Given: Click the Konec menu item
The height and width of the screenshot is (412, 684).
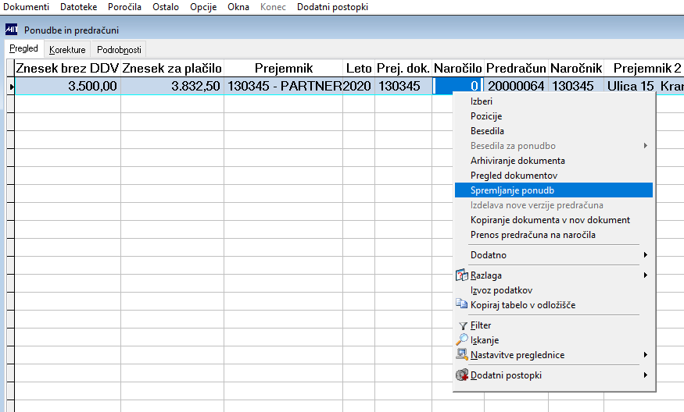Looking at the screenshot, I should tap(273, 7).
